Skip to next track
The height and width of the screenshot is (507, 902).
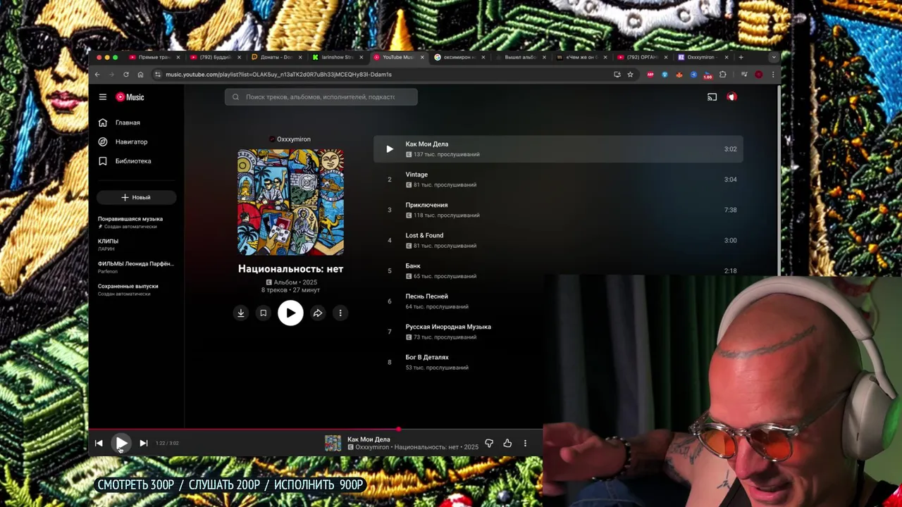(144, 443)
